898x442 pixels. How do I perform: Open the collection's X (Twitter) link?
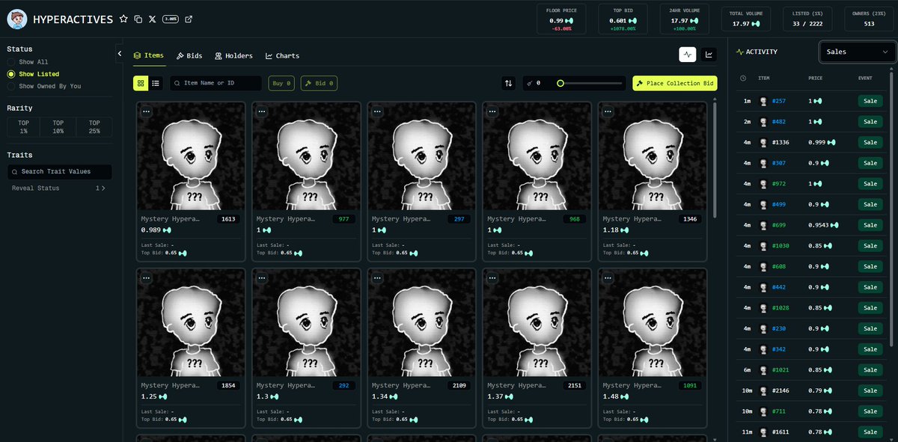click(x=153, y=19)
